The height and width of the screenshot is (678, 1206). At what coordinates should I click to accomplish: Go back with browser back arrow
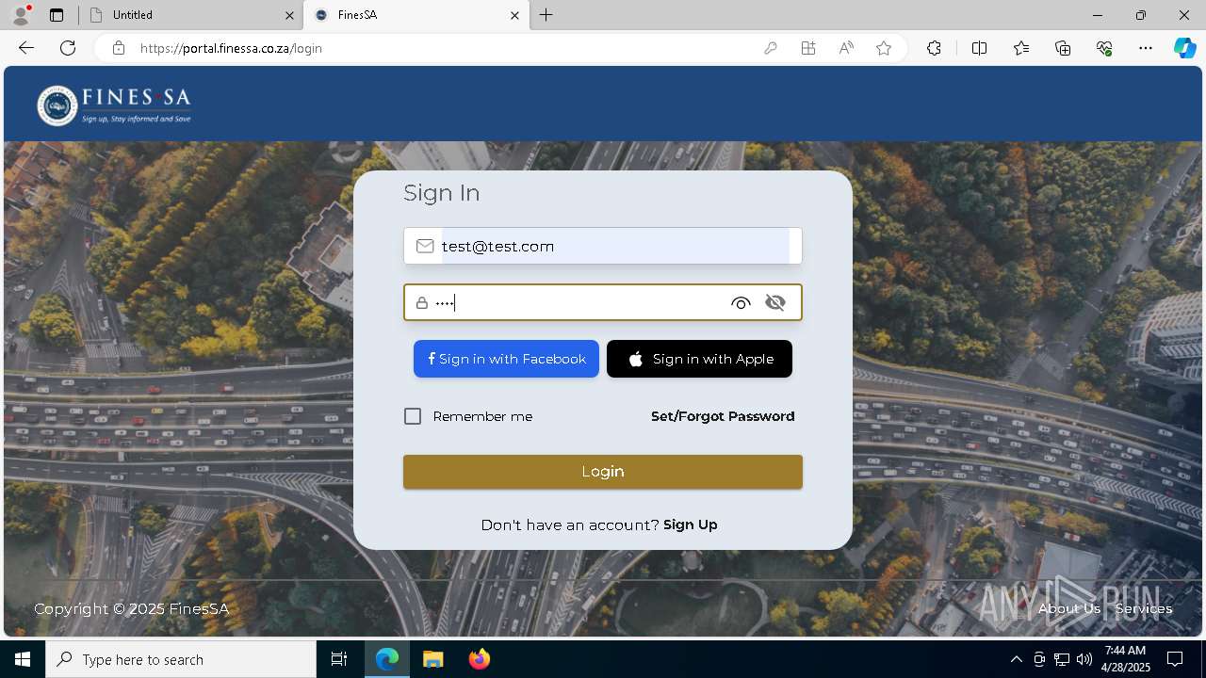[26, 48]
